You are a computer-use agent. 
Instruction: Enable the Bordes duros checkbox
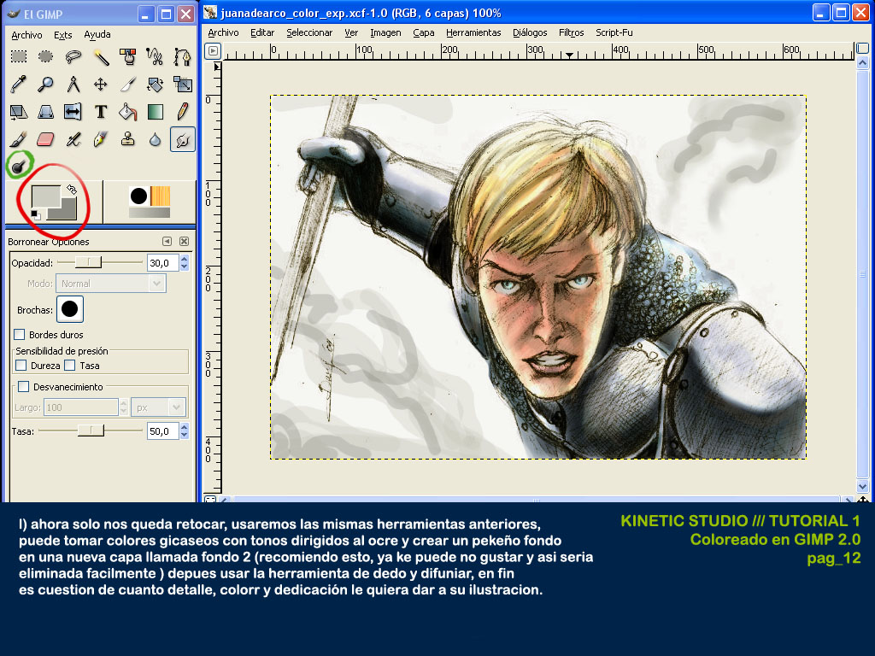coord(20,335)
